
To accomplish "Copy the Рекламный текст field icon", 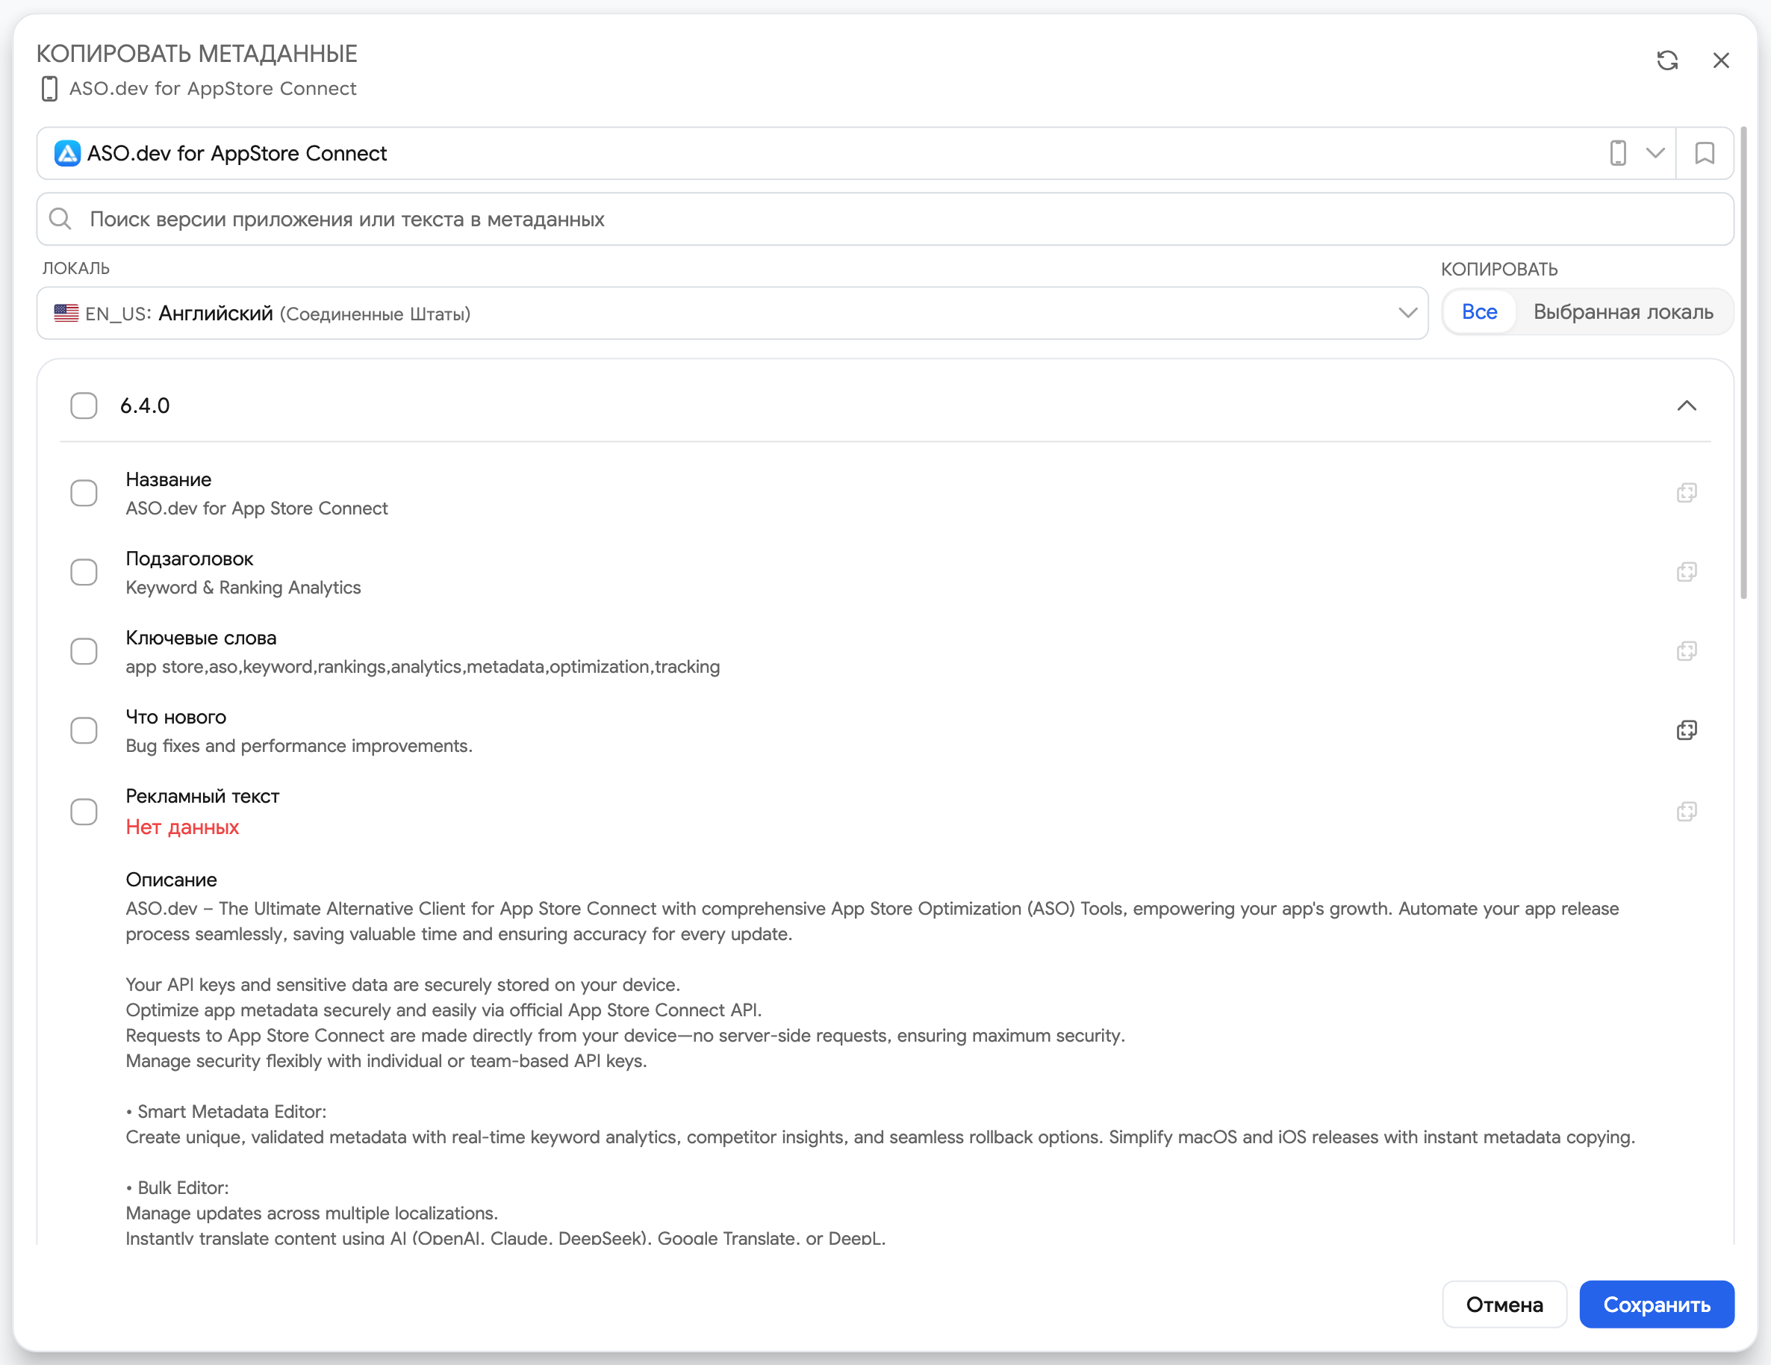I will 1687,812.
